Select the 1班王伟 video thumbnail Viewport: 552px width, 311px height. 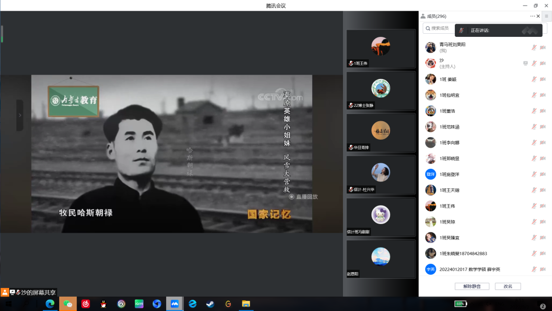click(x=381, y=49)
